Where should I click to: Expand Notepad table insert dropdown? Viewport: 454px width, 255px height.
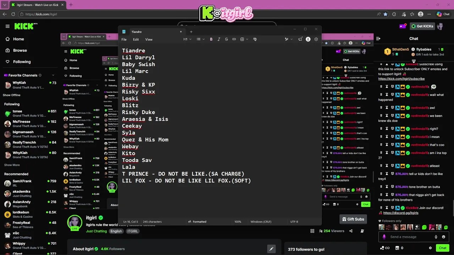point(244,39)
